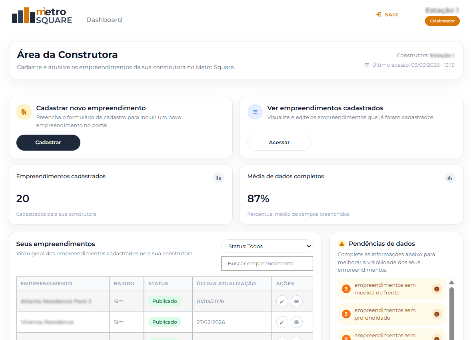The image size is (471, 340).
Task: Sort table by Última Atualização column header
Action: [x=226, y=284]
